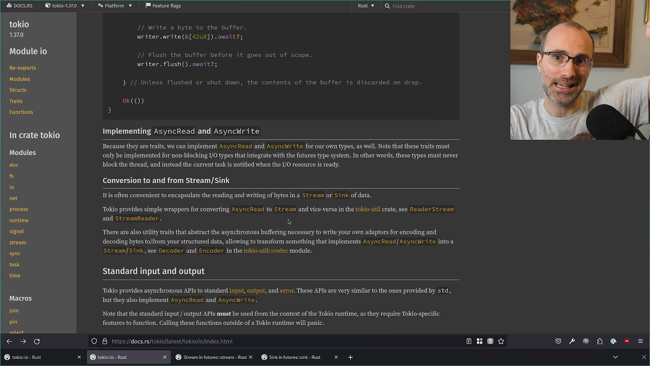
Task: Jump to Structs section
Action: coord(18,90)
